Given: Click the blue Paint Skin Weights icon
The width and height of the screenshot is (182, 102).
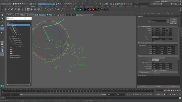Looking at the screenshot, I should tap(74, 9).
